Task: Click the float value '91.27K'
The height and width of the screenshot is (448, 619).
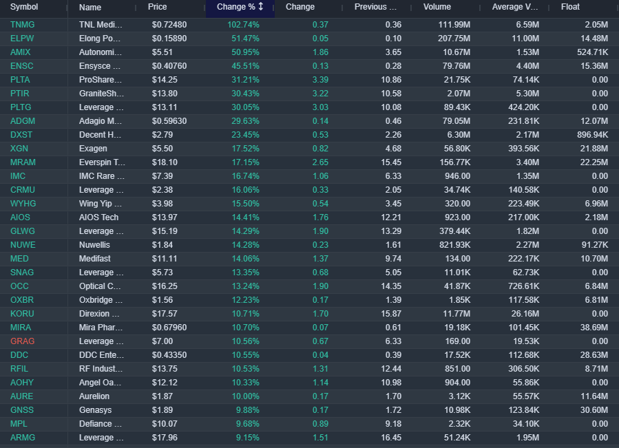Action: tap(594, 245)
